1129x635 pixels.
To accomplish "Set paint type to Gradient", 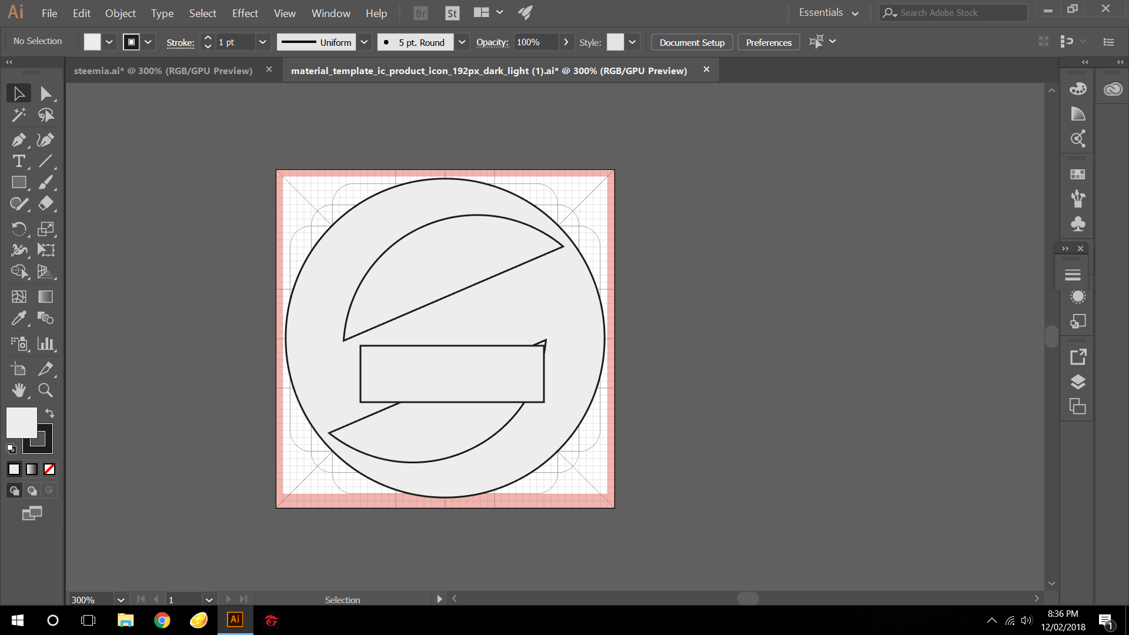I will click(32, 469).
